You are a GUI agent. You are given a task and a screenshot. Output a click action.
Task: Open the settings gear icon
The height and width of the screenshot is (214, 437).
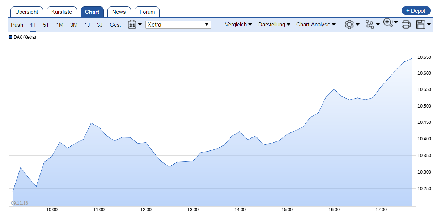coord(349,25)
